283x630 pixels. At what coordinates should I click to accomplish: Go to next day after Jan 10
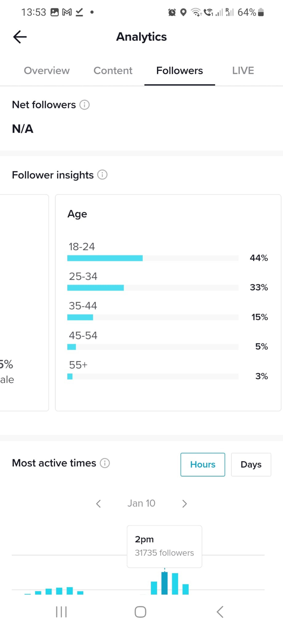click(x=184, y=504)
